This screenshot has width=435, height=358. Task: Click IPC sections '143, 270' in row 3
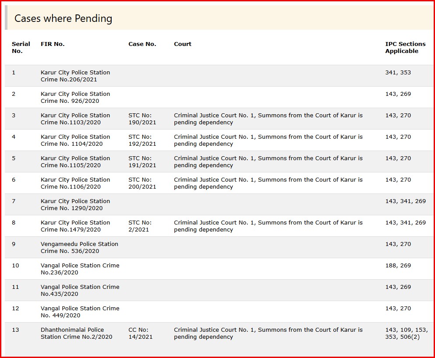coord(398,115)
